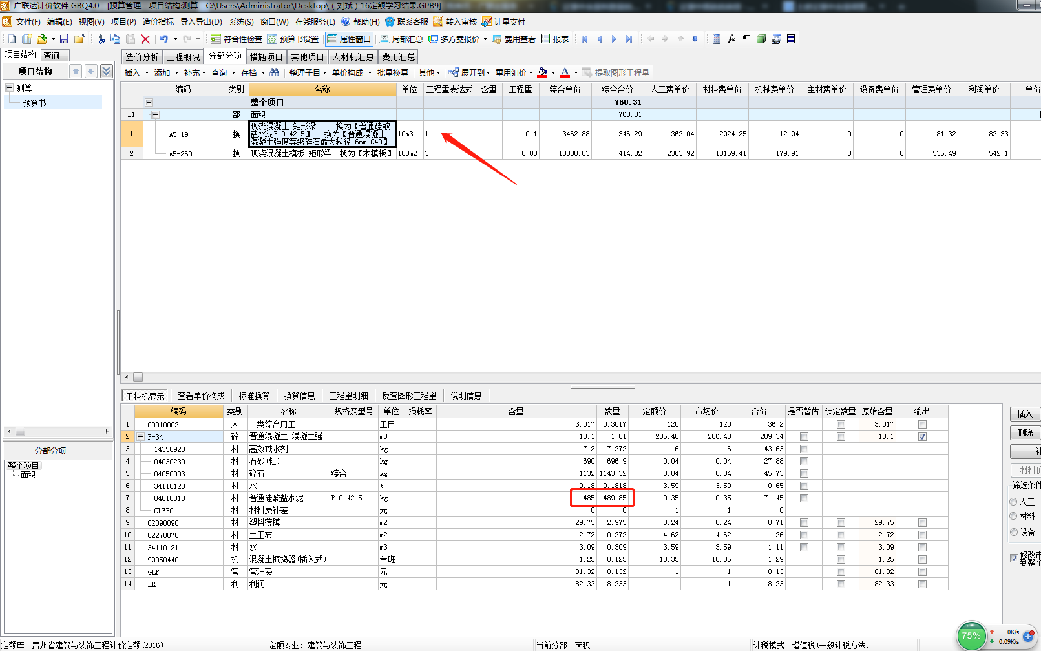Screen dimensions: 1041x651
Task: Switch to the 人材机汇总 tab
Action: 353,57
